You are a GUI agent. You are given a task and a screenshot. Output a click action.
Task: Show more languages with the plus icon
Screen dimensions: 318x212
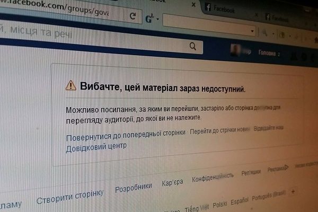pyautogui.click(x=293, y=191)
